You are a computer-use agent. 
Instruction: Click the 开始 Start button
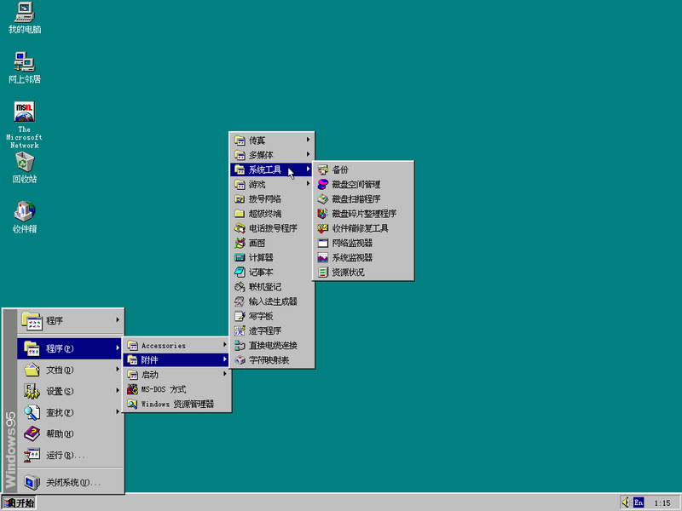tap(19, 502)
